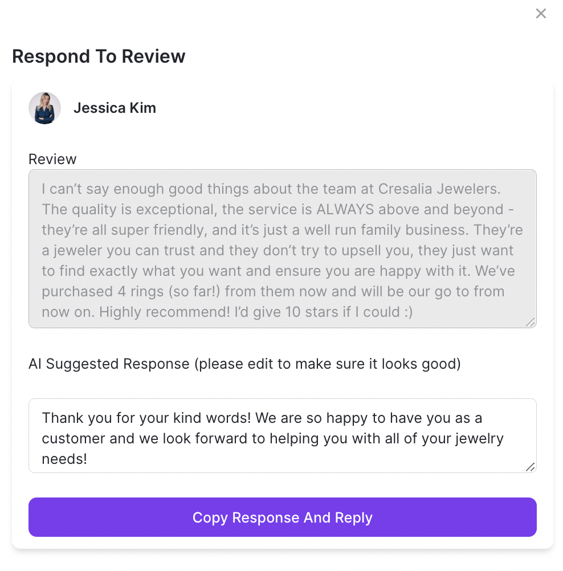The height and width of the screenshot is (571, 563).
Task: Click Jessica Kim's profile avatar
Action: click(44, 108)
